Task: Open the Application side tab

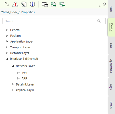Action: 111,66
